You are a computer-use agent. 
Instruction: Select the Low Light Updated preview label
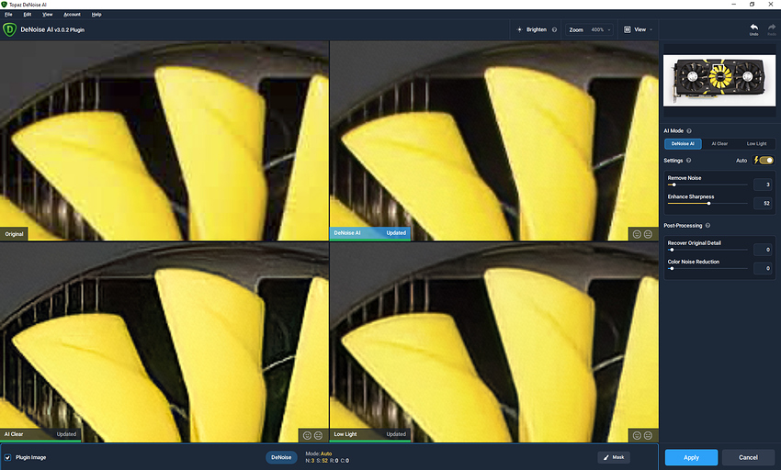click(370, 434)
